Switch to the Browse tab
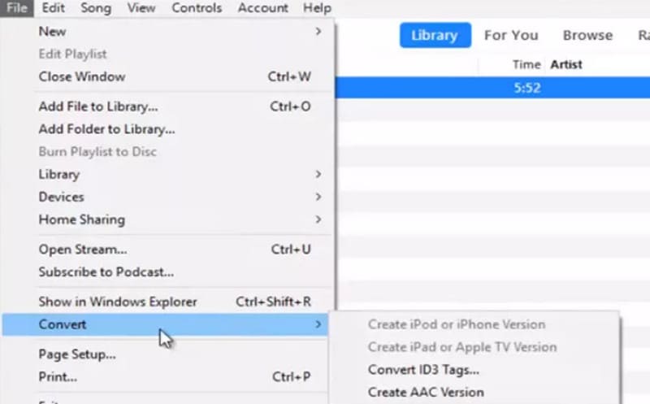This screenshot has height=404, width=650. coord(587,35)
